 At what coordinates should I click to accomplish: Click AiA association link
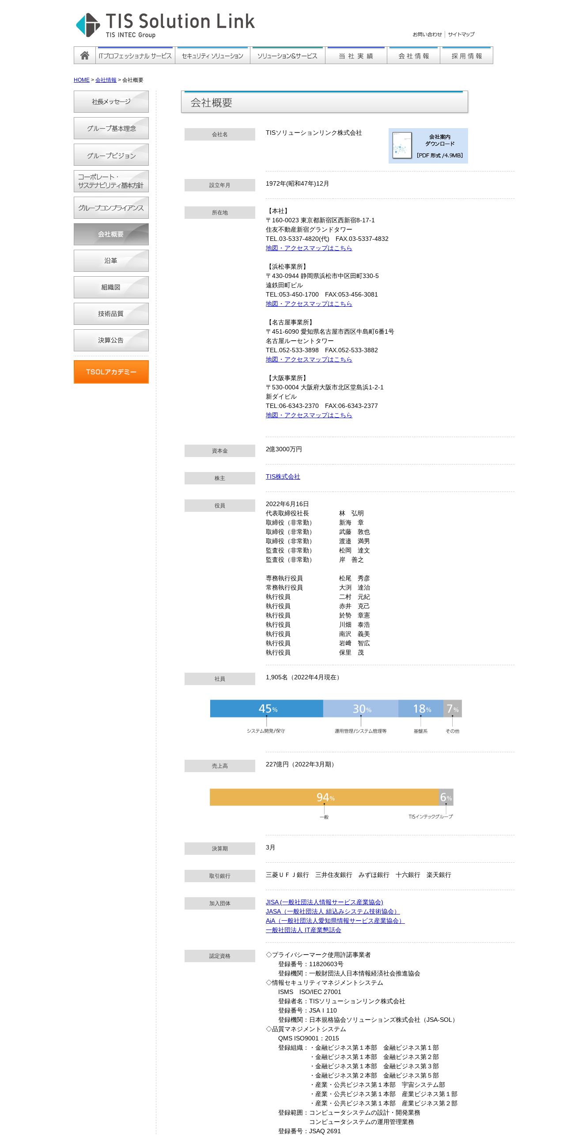pos(335,921)
